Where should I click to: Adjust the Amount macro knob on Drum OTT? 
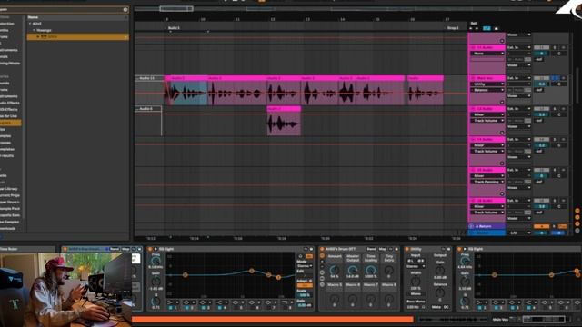click(x=335, y=271)
